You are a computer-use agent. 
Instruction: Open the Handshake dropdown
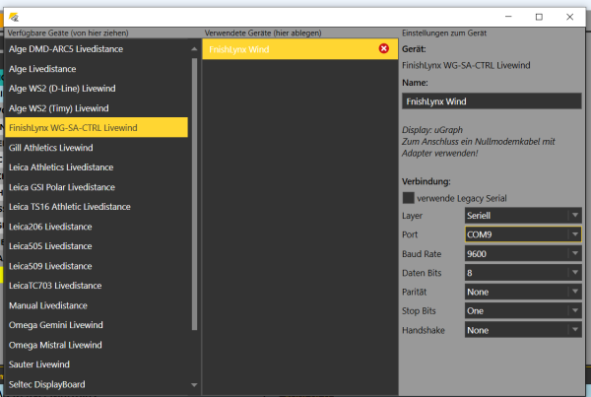pos(523,330)
